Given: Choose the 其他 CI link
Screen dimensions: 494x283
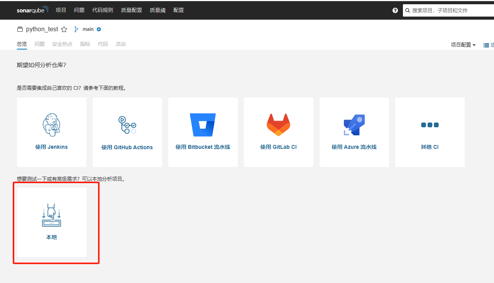Looking at the screenshot, I should pos(430,147).
